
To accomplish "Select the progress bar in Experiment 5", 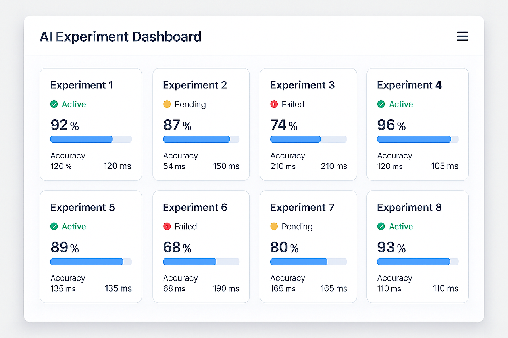I will click(91, 262).
